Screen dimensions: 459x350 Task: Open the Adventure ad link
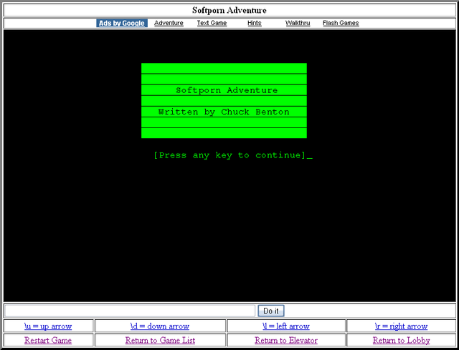click(x=169, y=23)
